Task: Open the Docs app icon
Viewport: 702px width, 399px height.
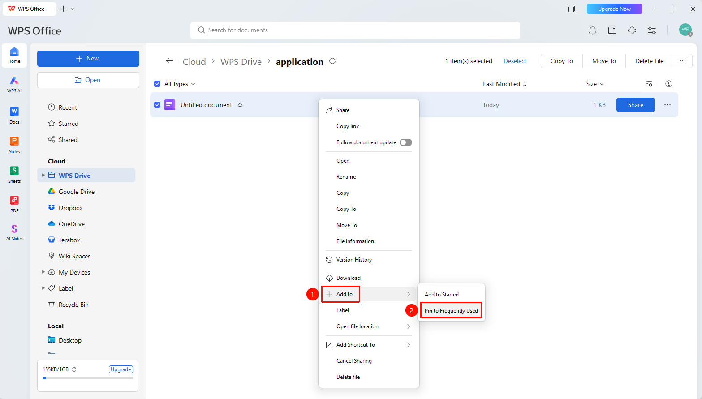Action: coord(14,115)
